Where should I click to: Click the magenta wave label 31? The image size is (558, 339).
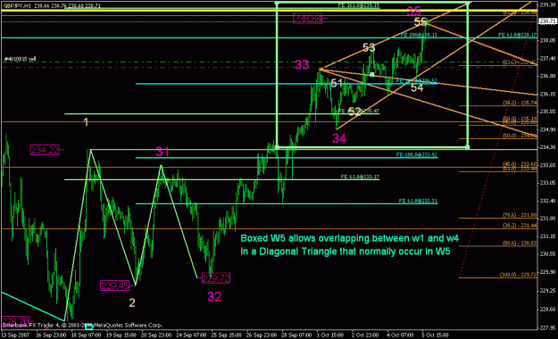162,152
